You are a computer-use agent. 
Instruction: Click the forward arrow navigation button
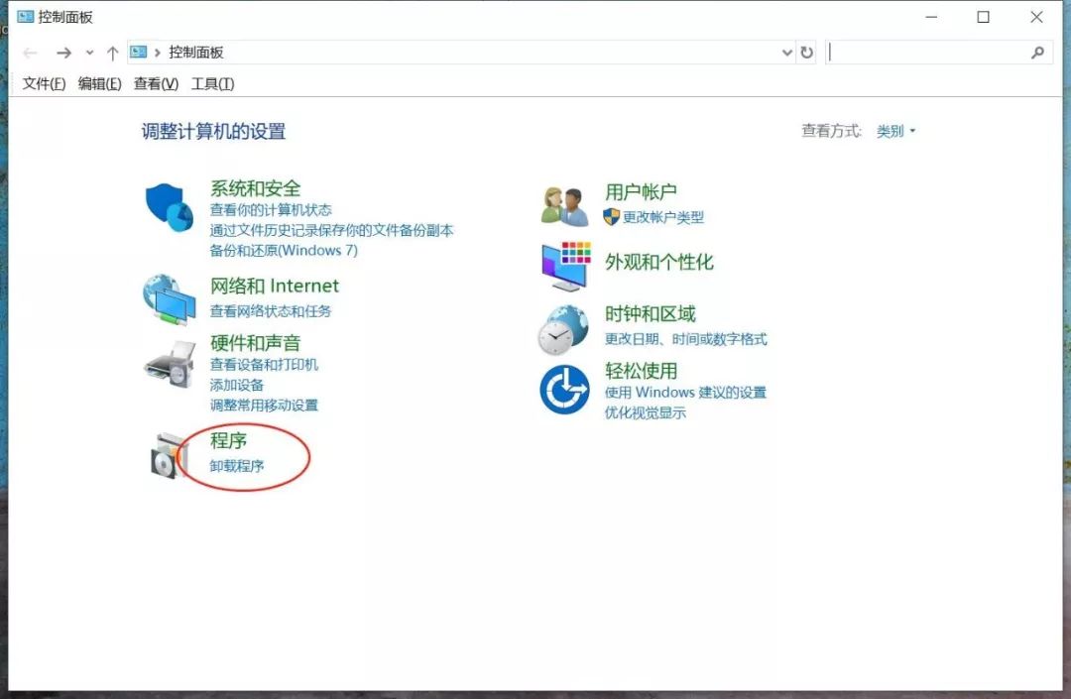click(63, 53)
